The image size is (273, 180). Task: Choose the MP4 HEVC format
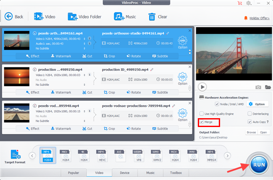[102, 156]
